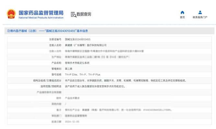Click the blurred 国家药品监督管理局 approval department value

pyautogui.click(x=76, y=116)
